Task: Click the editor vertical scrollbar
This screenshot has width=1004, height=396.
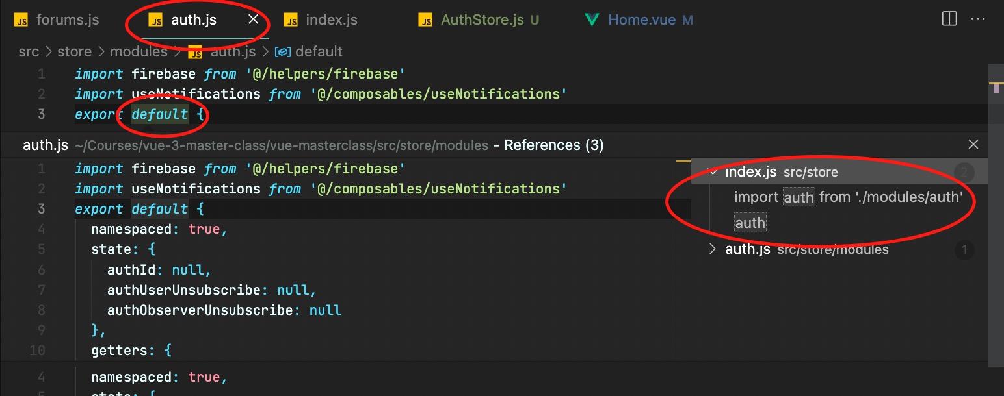Action: click(996, 195)
